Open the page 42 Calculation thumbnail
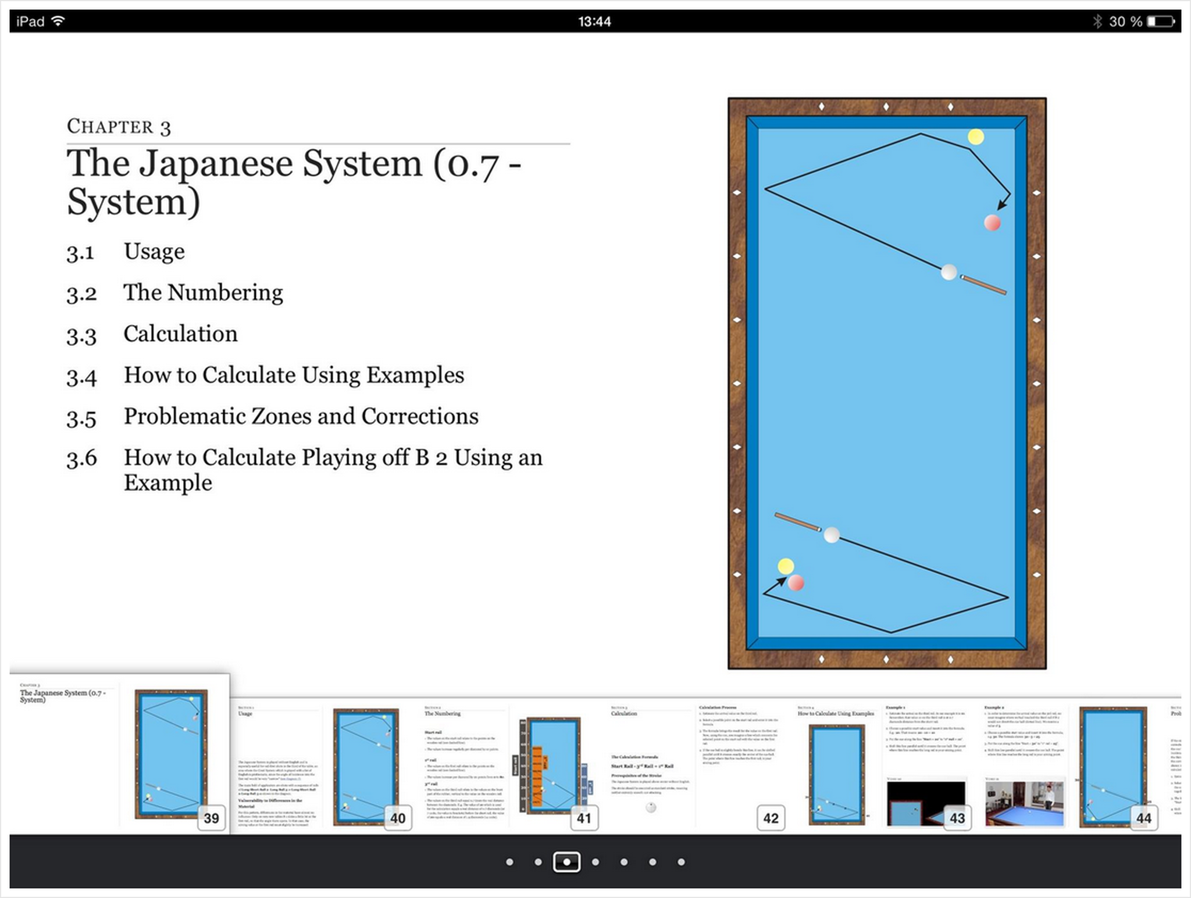 pyautogui.click(x=697, y=766)
